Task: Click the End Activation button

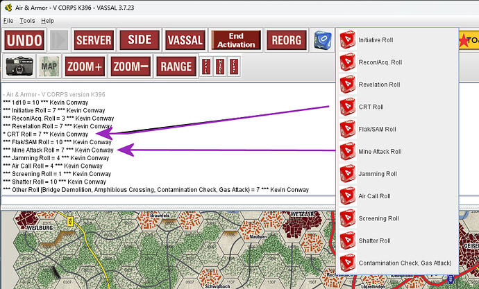Action: click(236, 40)
